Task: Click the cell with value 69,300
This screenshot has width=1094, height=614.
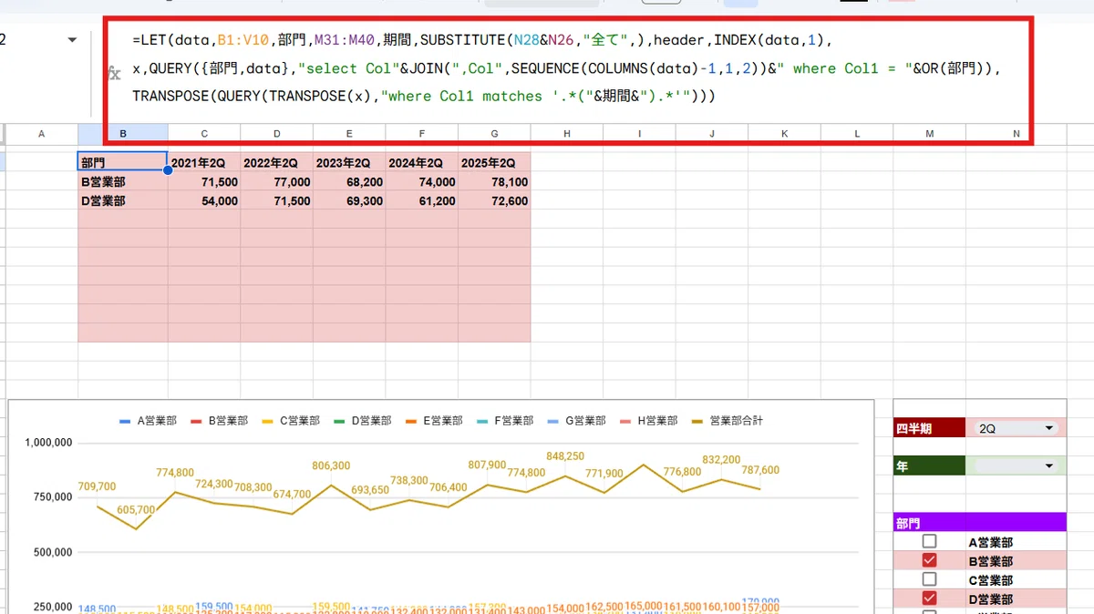Action: (x=349, y=200)
